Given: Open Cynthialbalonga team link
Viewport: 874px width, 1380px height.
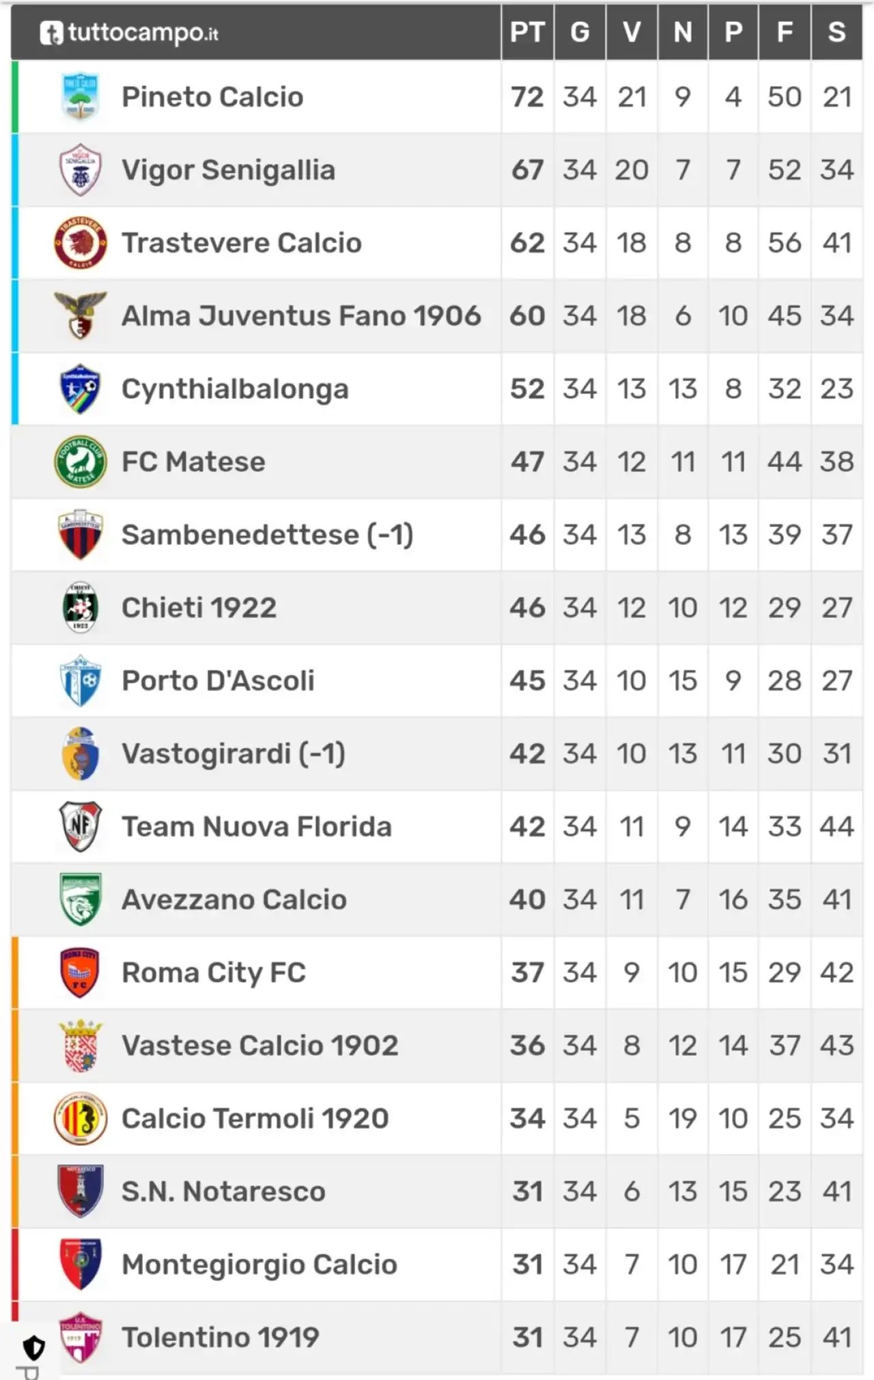Looking at the screenshot, I should point(235,389).
